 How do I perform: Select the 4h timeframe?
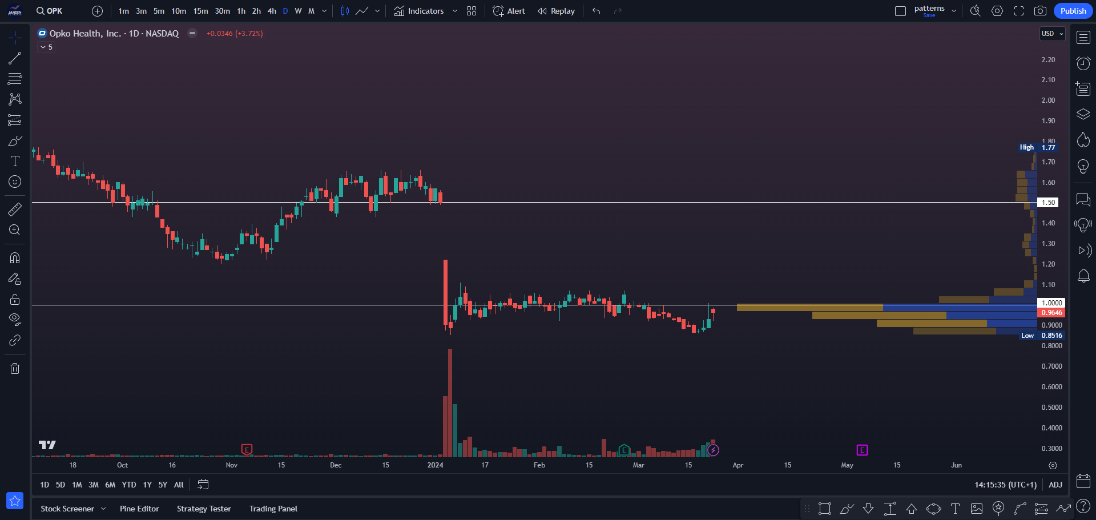272,11
